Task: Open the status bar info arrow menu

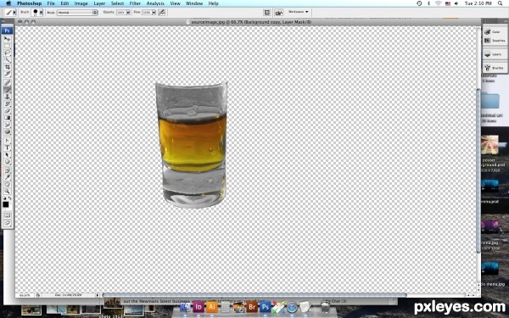Action: pos(97,295)
